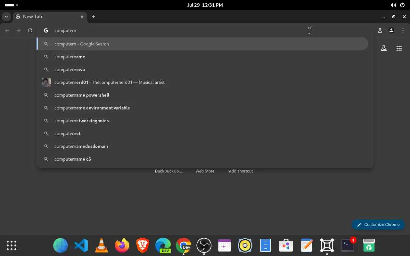Open the yellow speaker music app in dock
Image resolution: width=410 pixels, height=256 pixels.
click(x=245, y=245)
